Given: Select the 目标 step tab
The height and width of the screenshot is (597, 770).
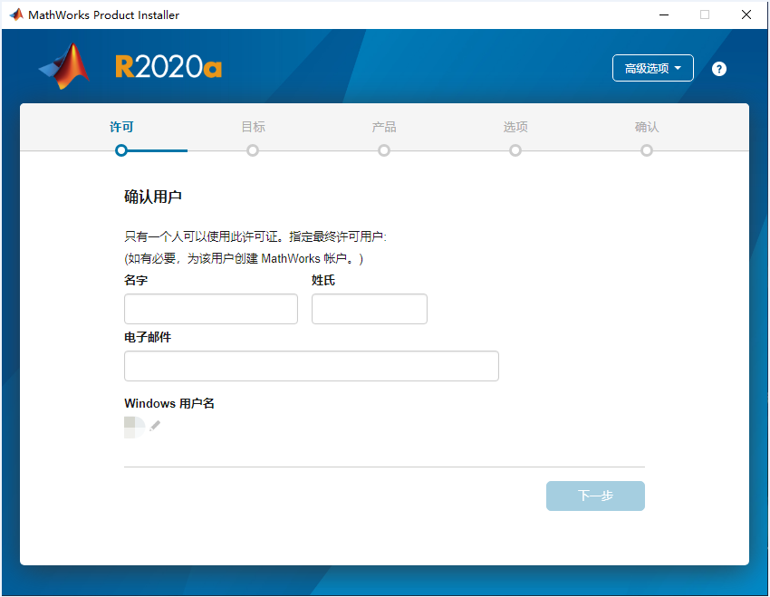Looking at the screenshot, I should (253, 127).
